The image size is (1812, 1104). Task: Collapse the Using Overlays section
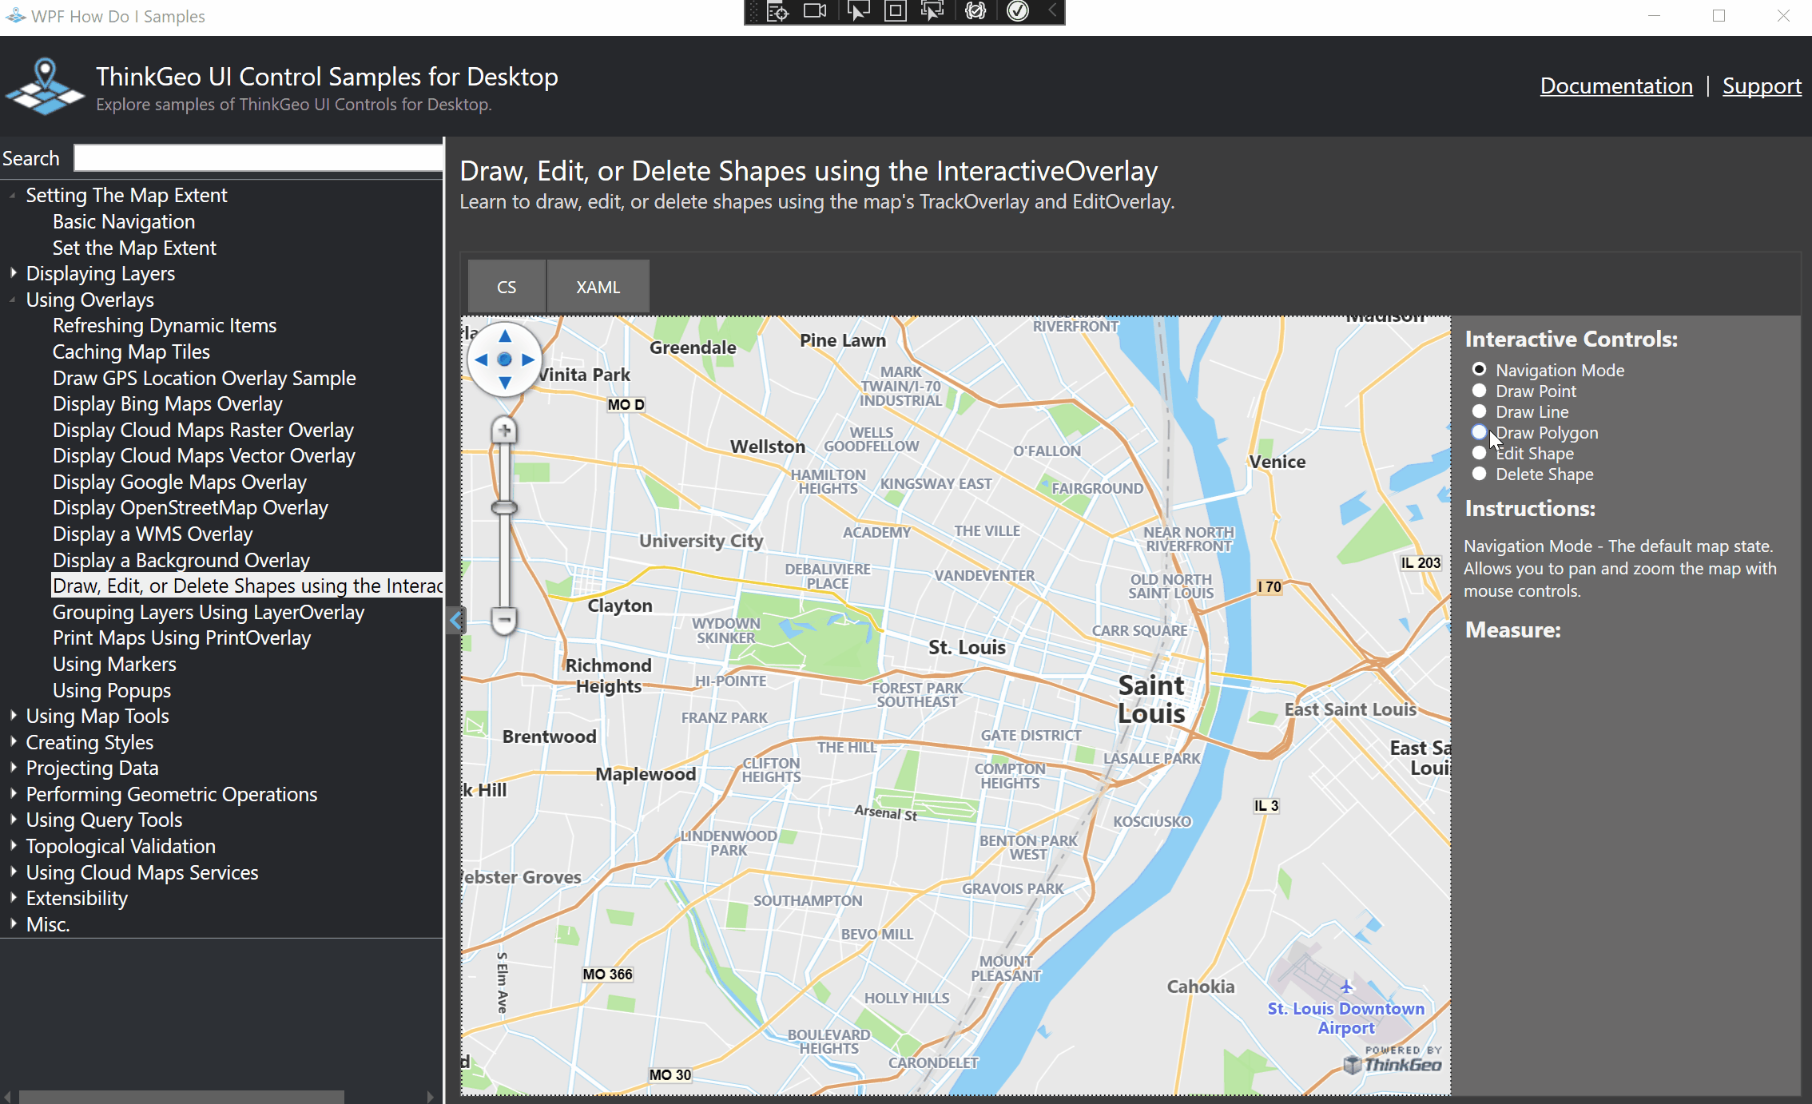12,300
